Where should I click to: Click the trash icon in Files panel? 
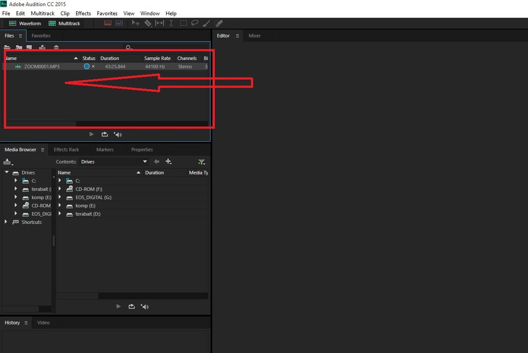coord(56,47)
